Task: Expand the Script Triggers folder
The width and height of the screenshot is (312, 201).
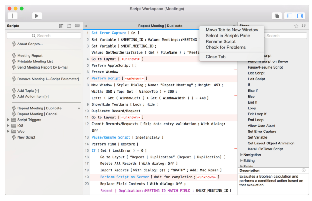Action: 8,120
